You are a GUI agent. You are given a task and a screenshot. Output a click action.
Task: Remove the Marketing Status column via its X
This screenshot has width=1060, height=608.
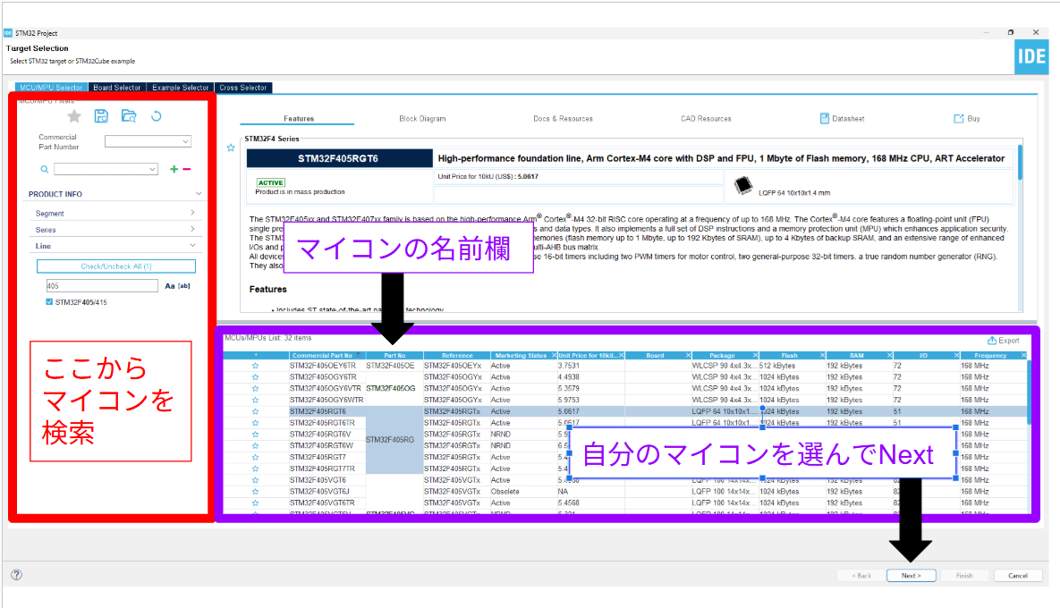pyautogui.click(x=554, y=355)
